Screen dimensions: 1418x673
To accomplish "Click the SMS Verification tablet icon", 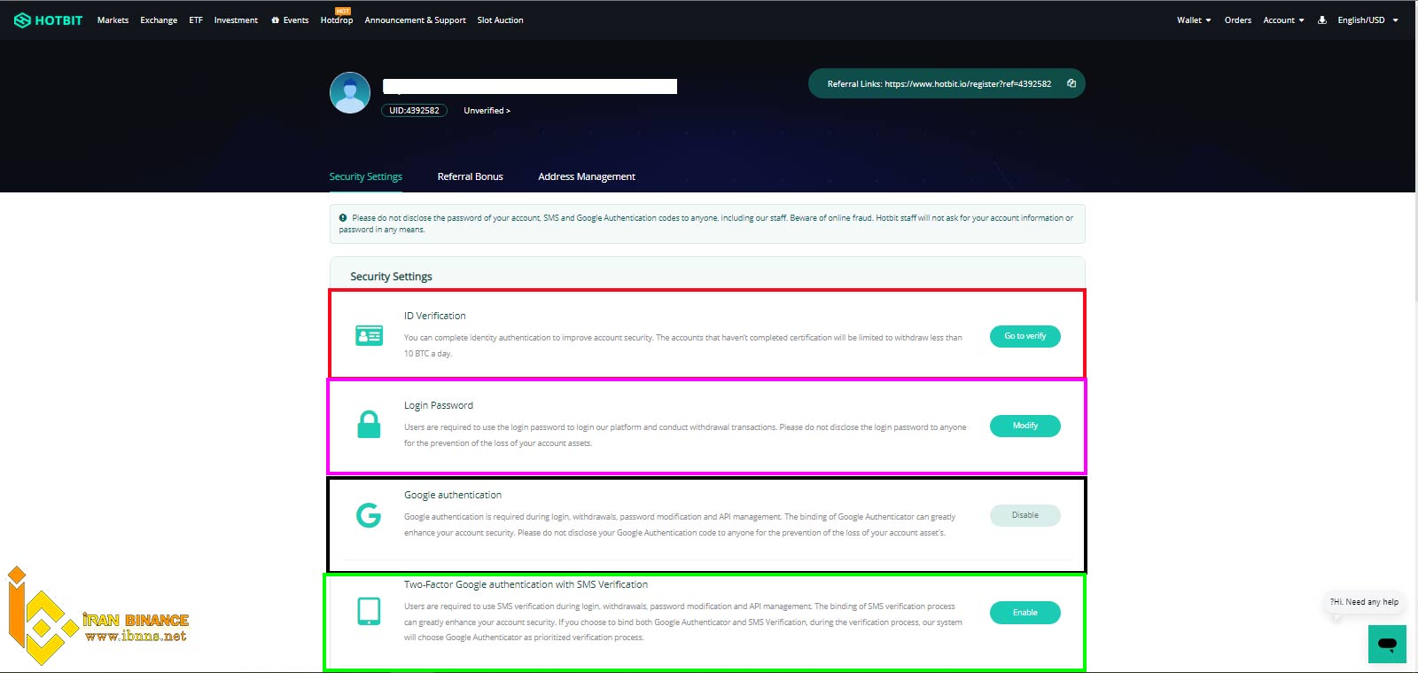I will pos(369,611).
